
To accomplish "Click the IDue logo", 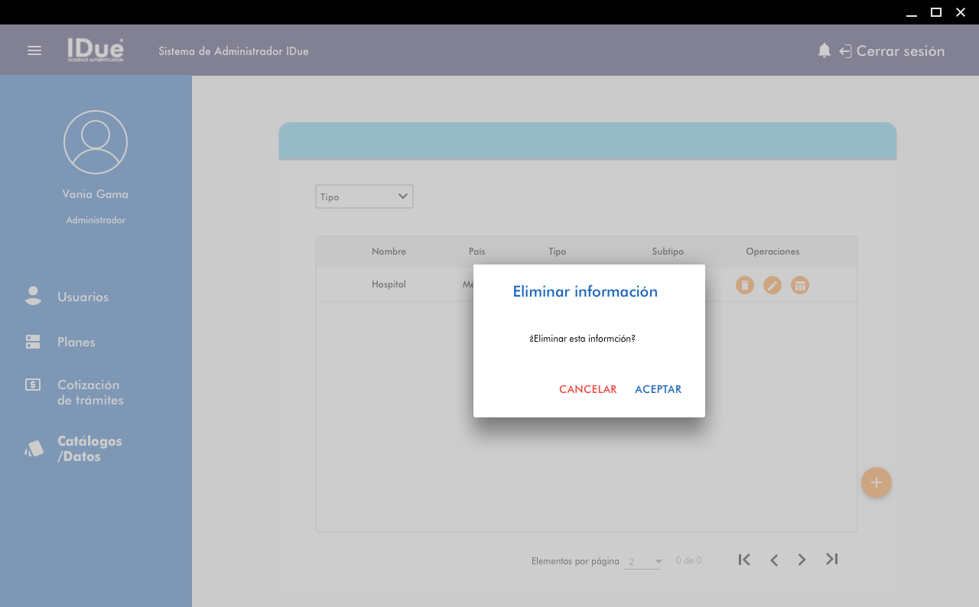I will (95, 50).
